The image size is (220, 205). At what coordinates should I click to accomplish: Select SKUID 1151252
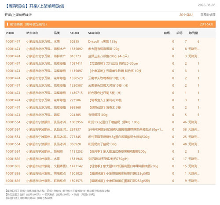tap(76, 151)
